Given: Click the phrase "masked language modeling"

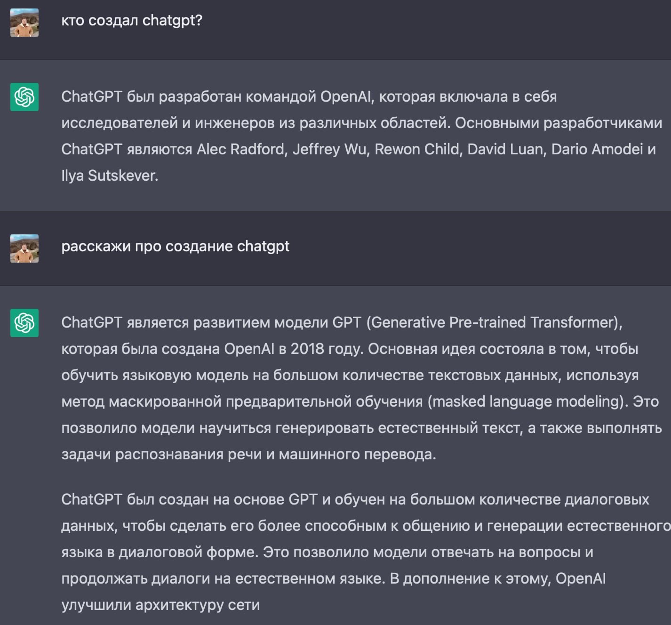Looking at the screenshot, I should [x=527, y=401].
